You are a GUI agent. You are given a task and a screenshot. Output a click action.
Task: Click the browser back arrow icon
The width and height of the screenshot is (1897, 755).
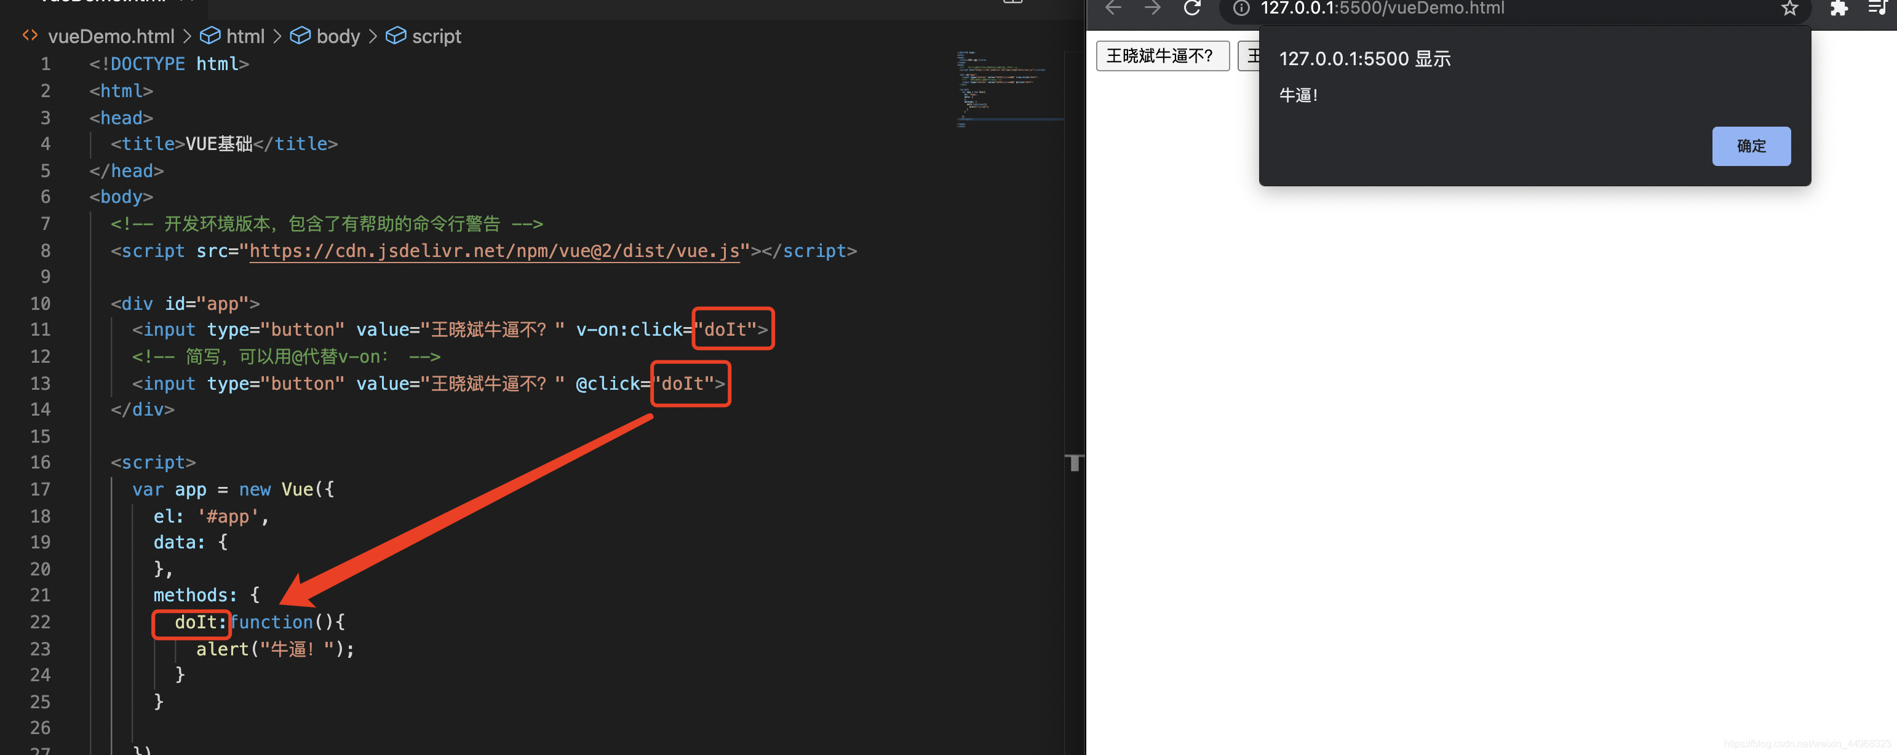tap(1113, 8)
